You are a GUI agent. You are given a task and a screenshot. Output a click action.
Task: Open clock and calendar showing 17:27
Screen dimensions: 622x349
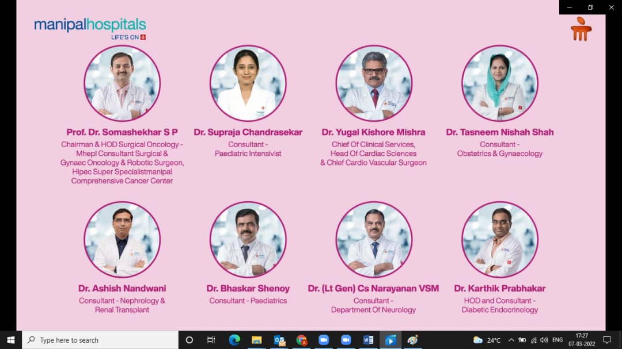582,340
